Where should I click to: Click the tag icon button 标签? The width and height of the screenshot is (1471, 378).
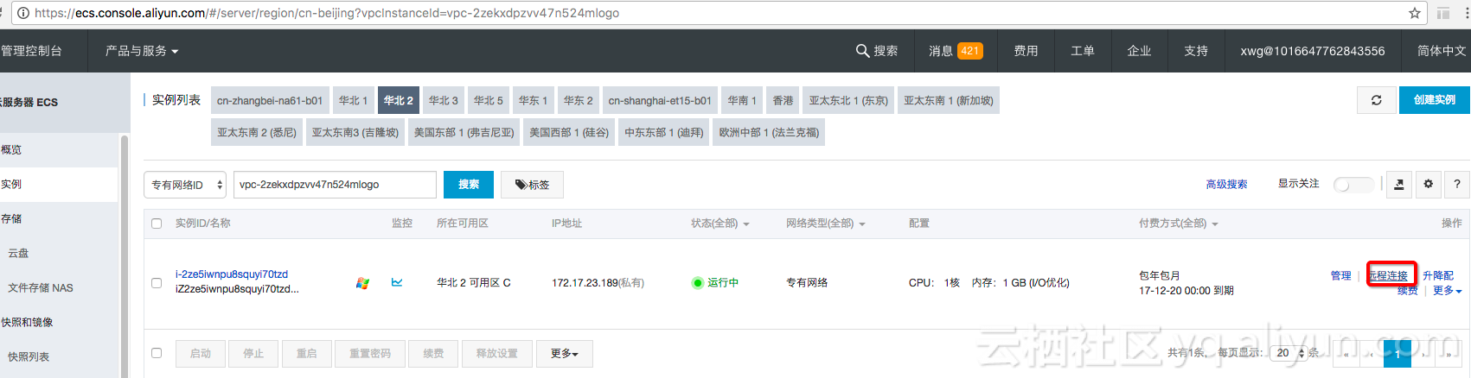532,185
